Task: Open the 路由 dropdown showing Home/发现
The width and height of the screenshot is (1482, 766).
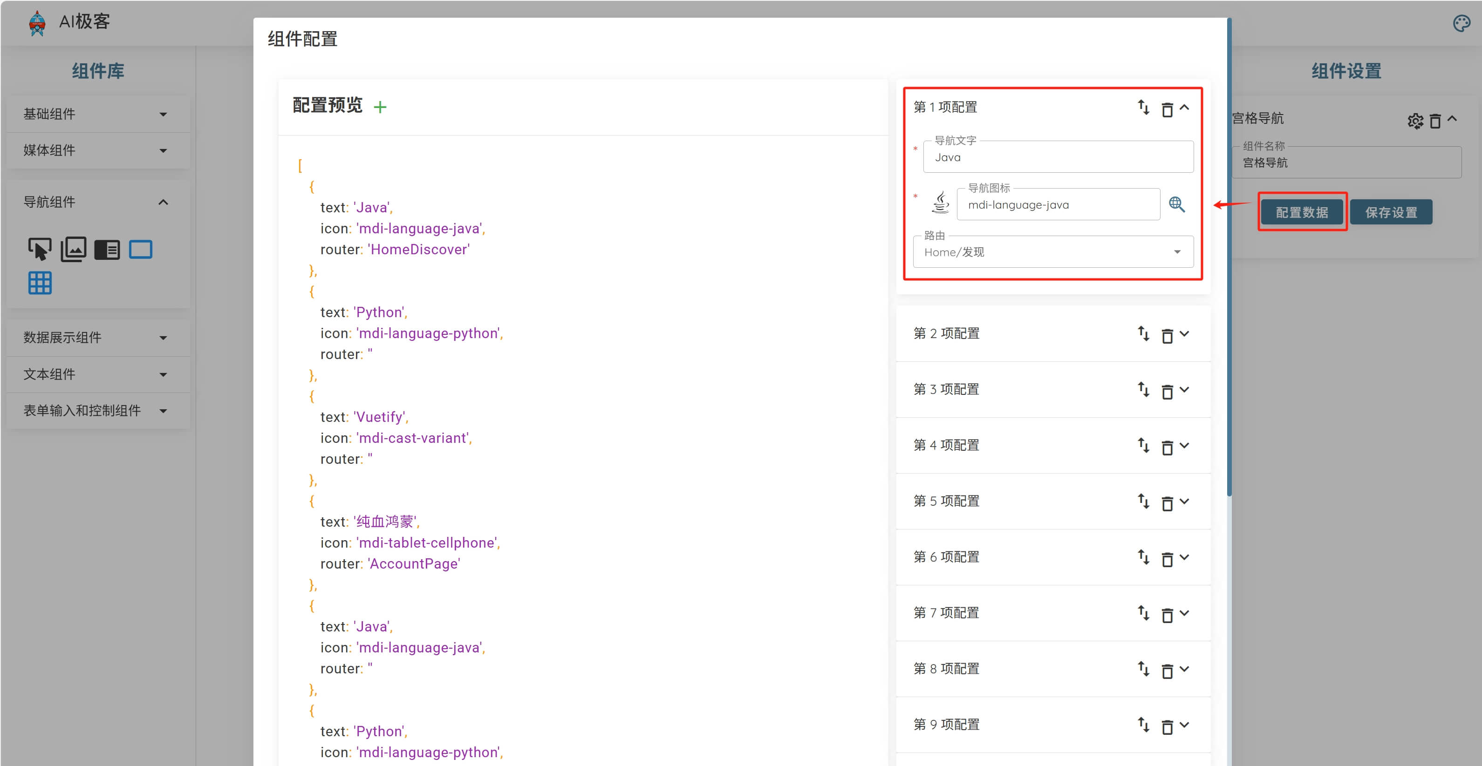Action: (1053, 252)
